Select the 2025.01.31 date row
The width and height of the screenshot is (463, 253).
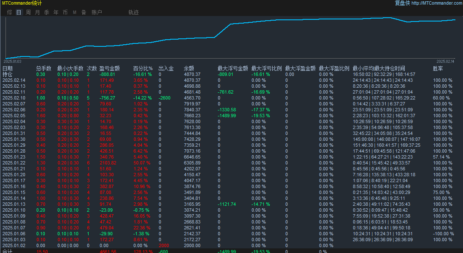(14, 133)
